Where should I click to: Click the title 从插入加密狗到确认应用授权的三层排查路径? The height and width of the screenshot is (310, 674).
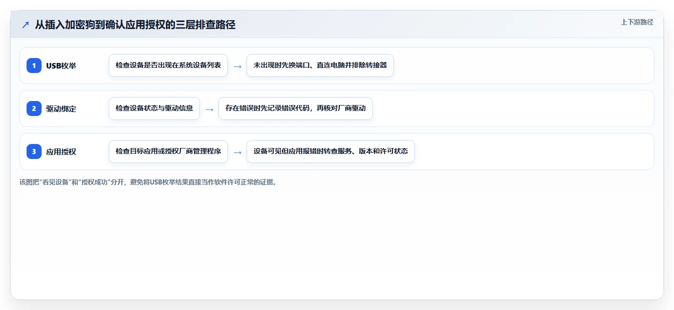tap(135, 24)
